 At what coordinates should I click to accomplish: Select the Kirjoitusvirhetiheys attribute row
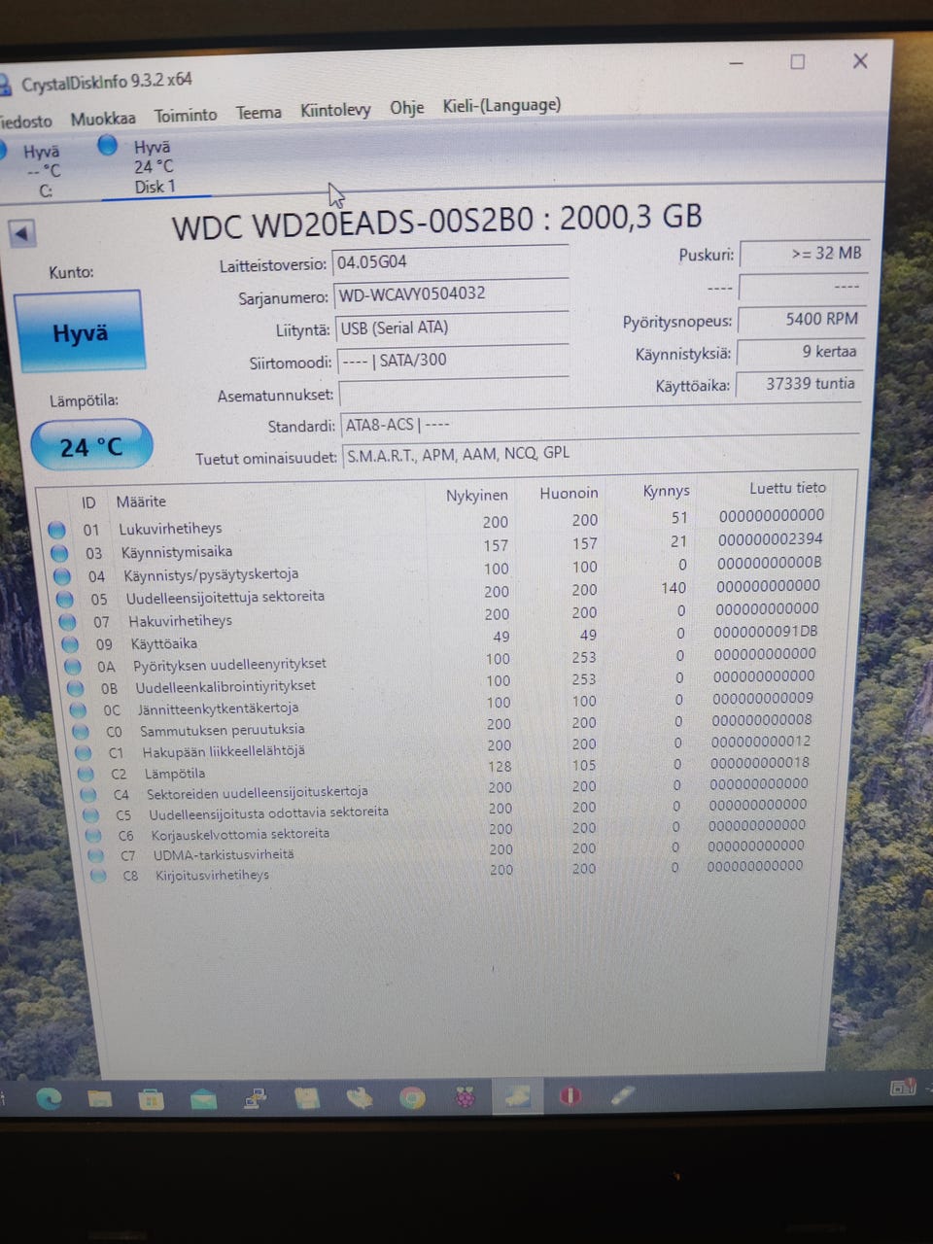457,871
